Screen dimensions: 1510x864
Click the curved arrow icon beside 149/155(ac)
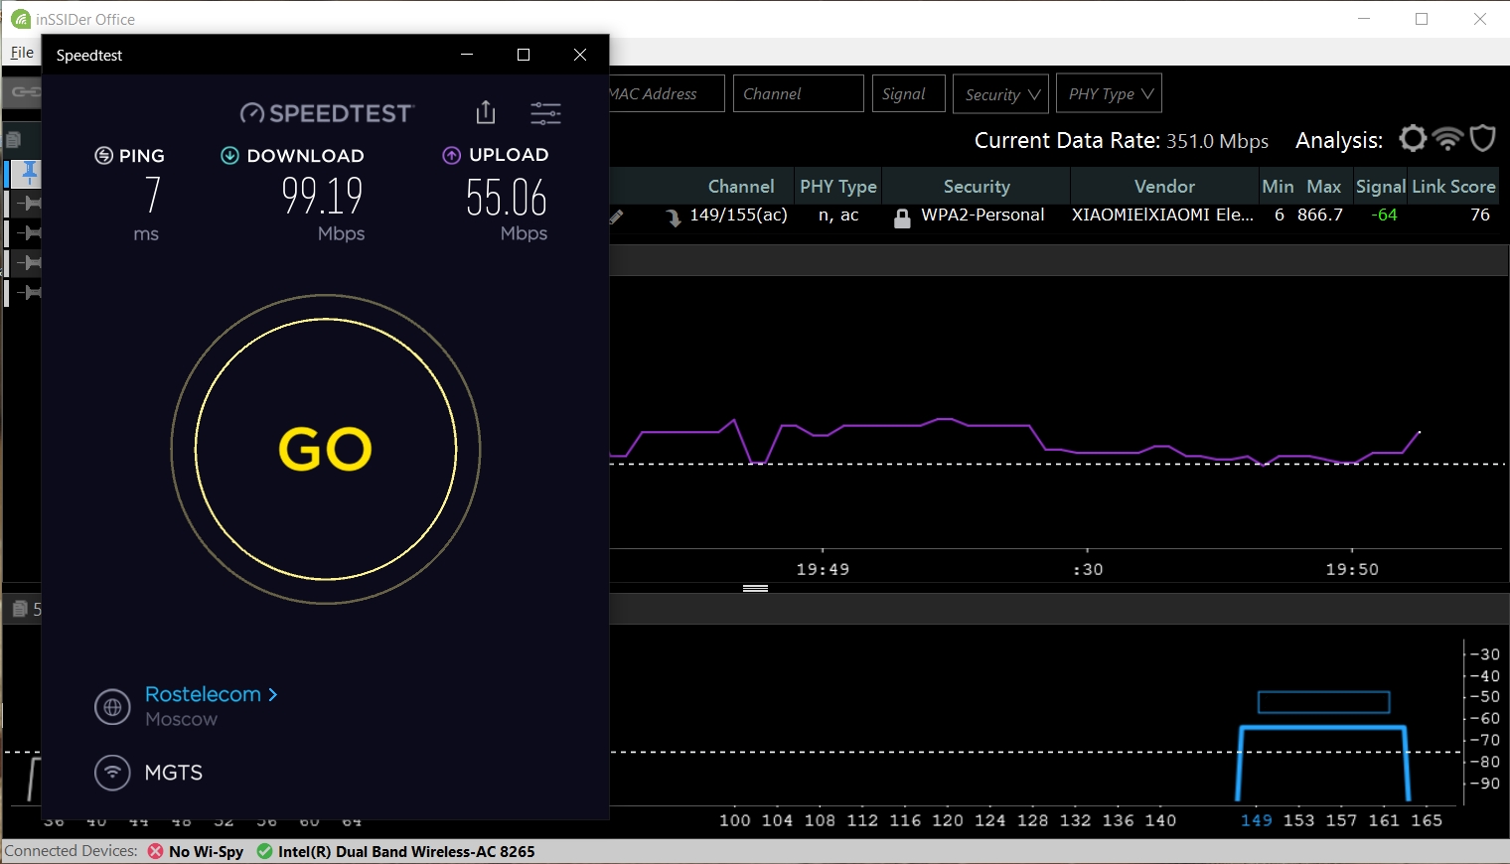674,217
